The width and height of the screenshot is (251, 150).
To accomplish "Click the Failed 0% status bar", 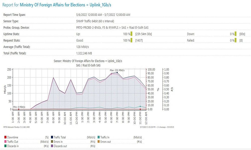I will (236, 40).
